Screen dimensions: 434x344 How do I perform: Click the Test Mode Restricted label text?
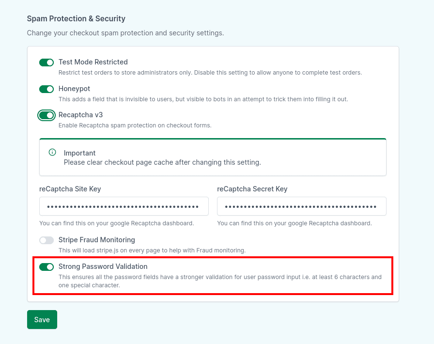tap(93, 62)
